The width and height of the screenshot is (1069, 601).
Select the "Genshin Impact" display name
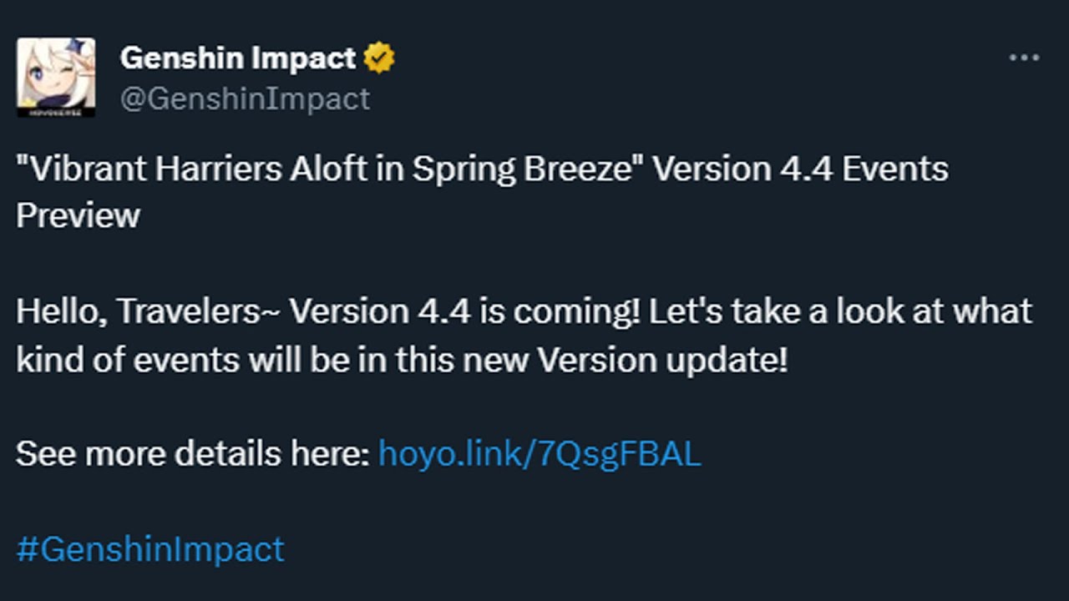click(x=238, y=58)
